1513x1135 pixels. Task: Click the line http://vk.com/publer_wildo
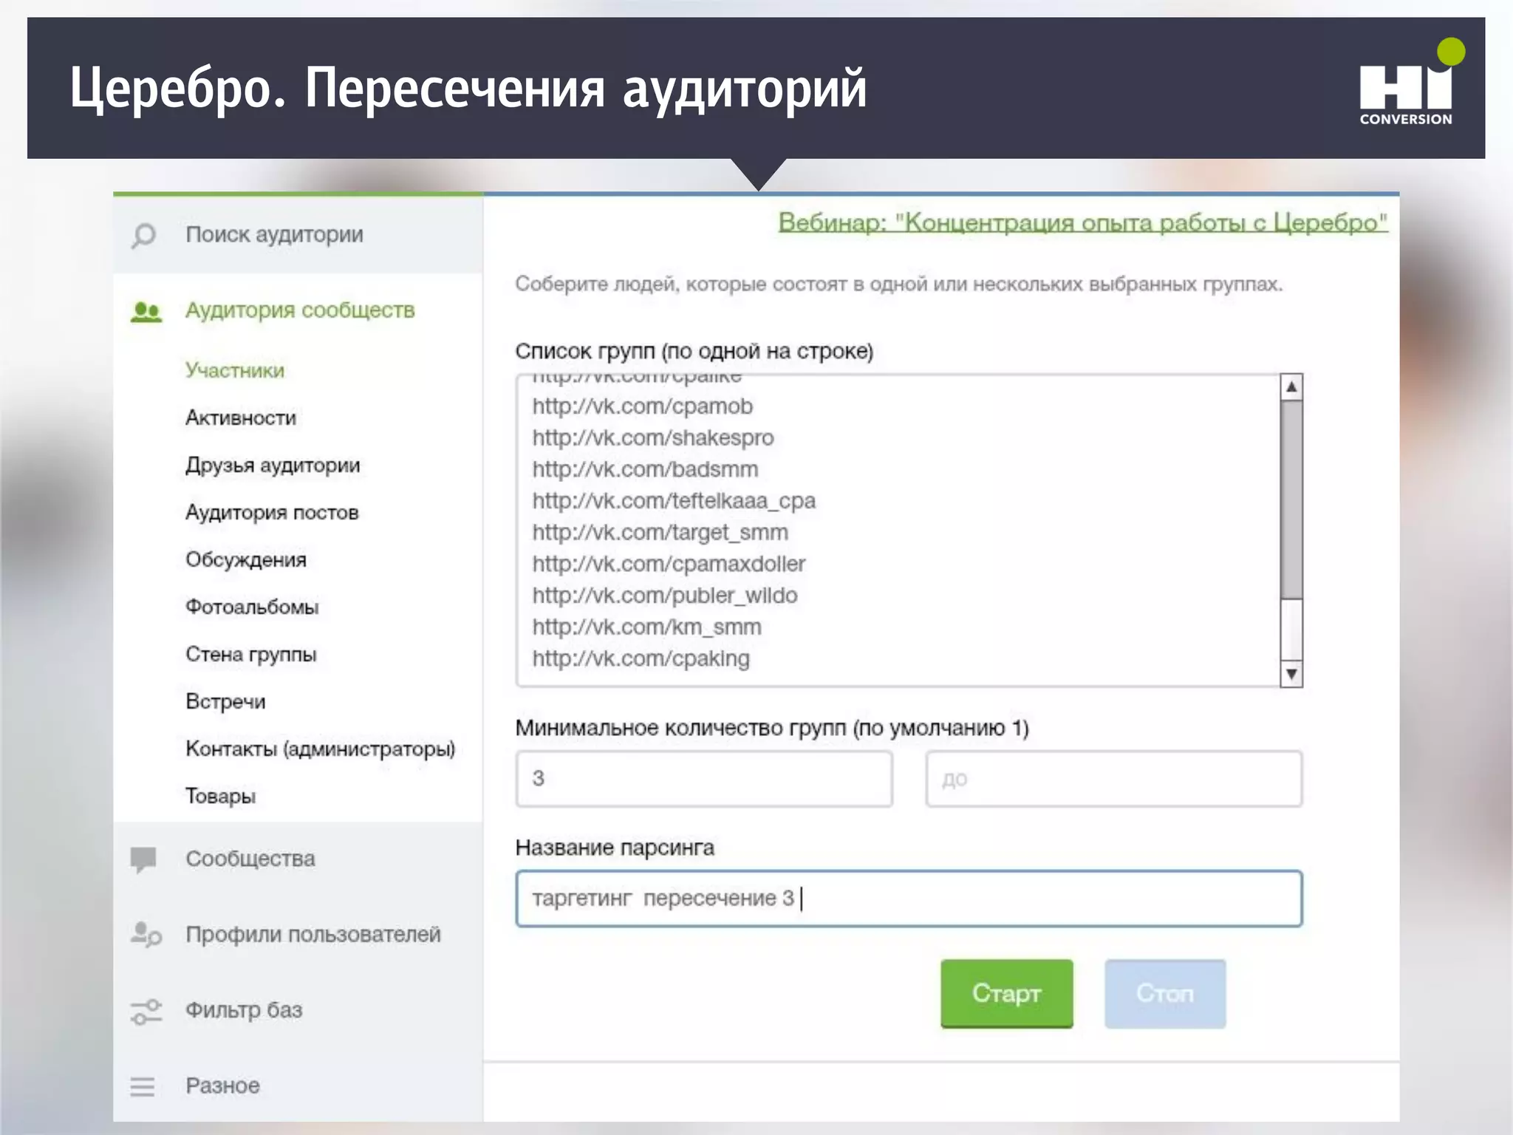665,596
